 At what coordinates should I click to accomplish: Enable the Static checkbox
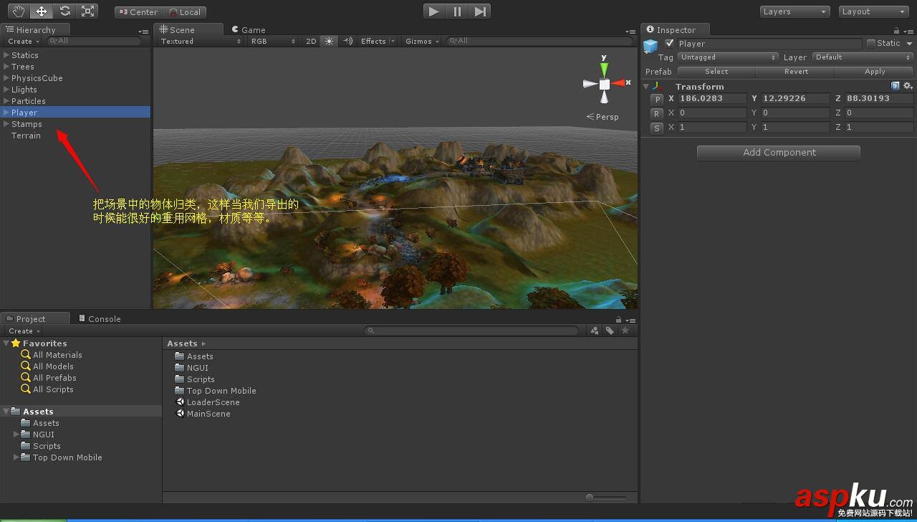(871, 43)
